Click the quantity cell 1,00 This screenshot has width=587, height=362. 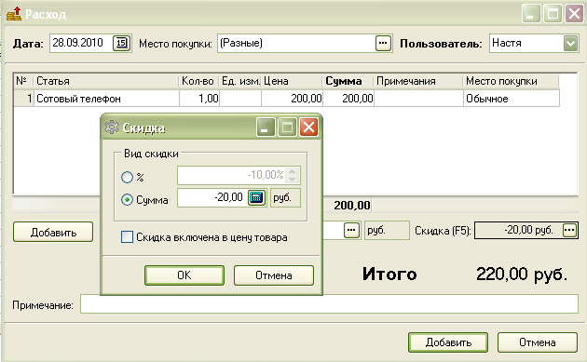coord(198,99)
